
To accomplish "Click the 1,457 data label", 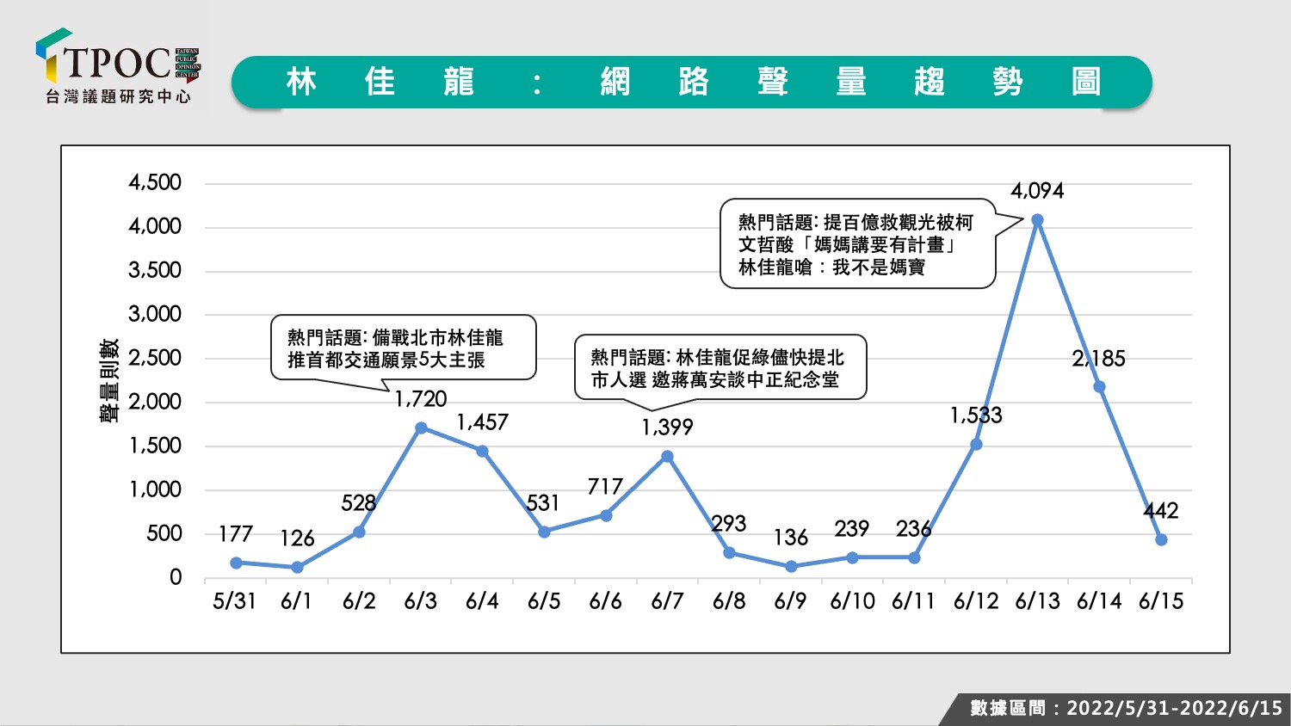I will coord(482,422).
